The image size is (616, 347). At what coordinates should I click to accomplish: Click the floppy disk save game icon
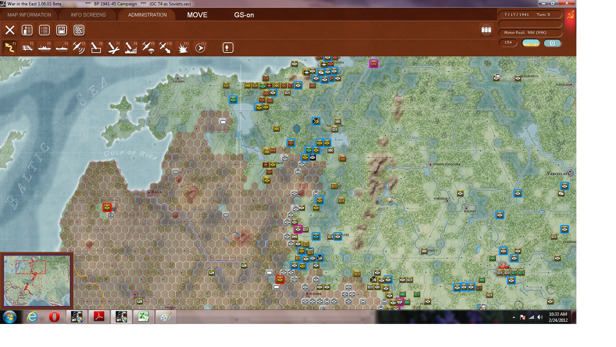point(62,30)
